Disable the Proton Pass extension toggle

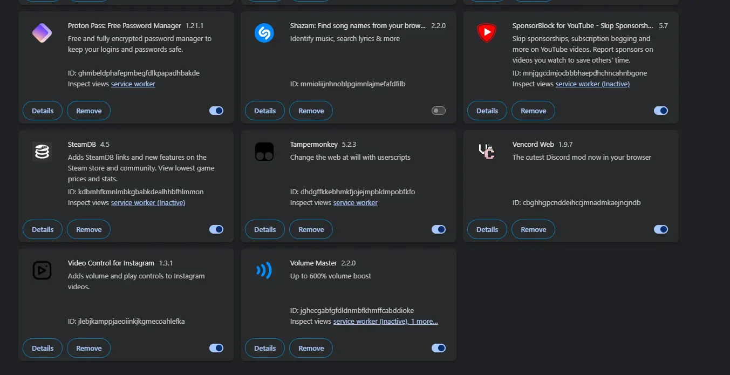pyautogui.click(x=216, y=111)
